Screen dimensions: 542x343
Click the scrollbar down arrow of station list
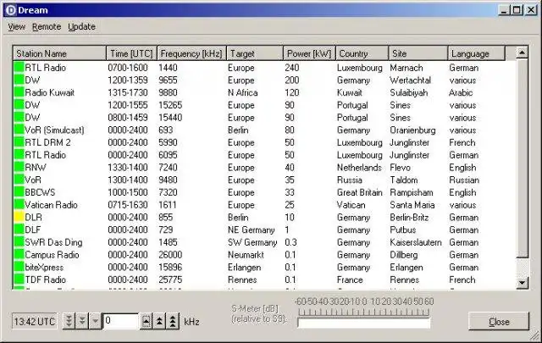pyautogui.click(x=522, y=283)
